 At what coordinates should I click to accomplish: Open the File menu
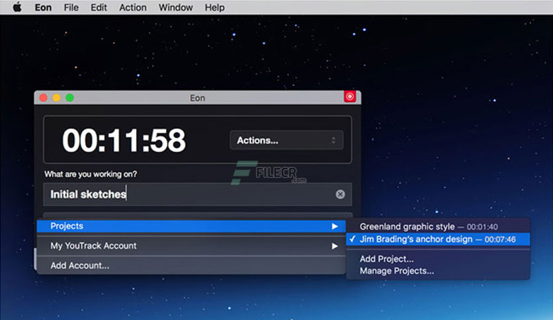pyautogui.click(x=71, y=7)
